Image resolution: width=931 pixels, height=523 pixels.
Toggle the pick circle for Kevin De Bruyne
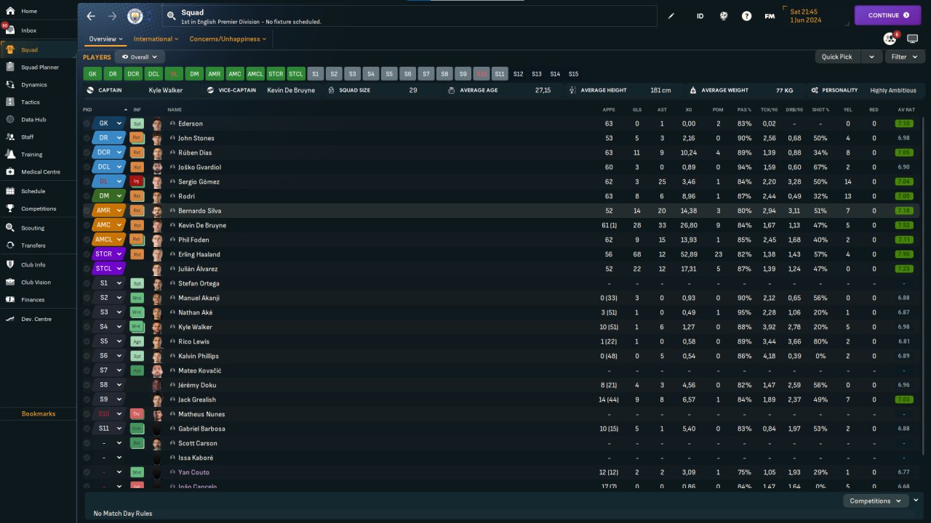point(87,225)
